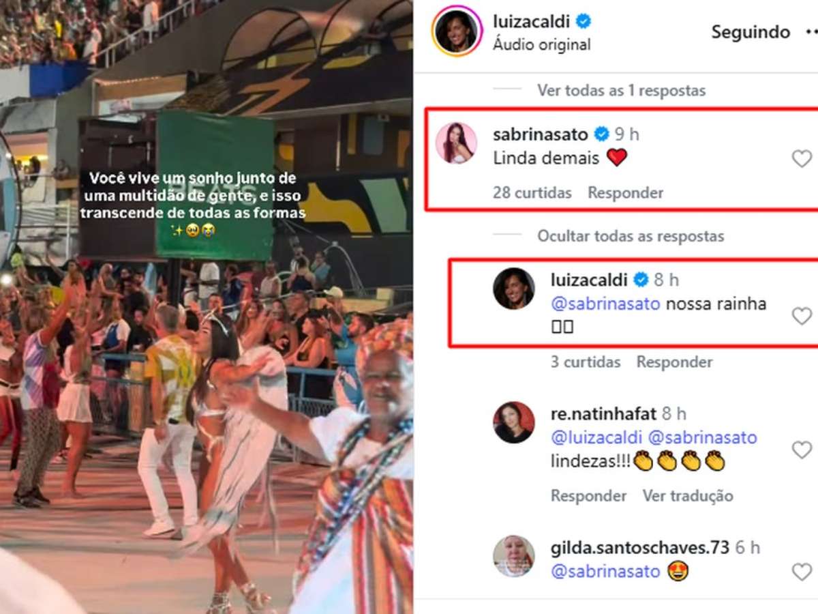This screenshot has width=818, height=614.
Task: Click "Responder" under luizacaldi's reply
Action: (x=674, y=362)
